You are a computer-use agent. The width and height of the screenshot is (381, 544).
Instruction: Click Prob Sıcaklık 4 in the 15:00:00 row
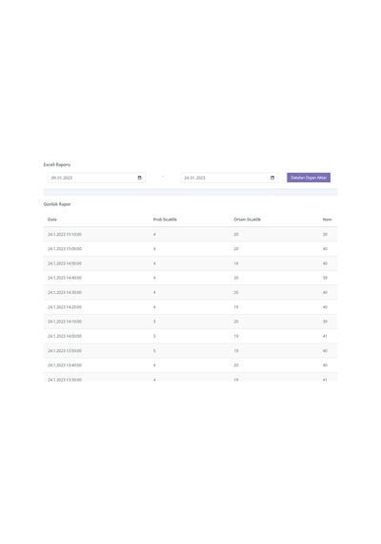pyautogui.click(x=154, y=249)
